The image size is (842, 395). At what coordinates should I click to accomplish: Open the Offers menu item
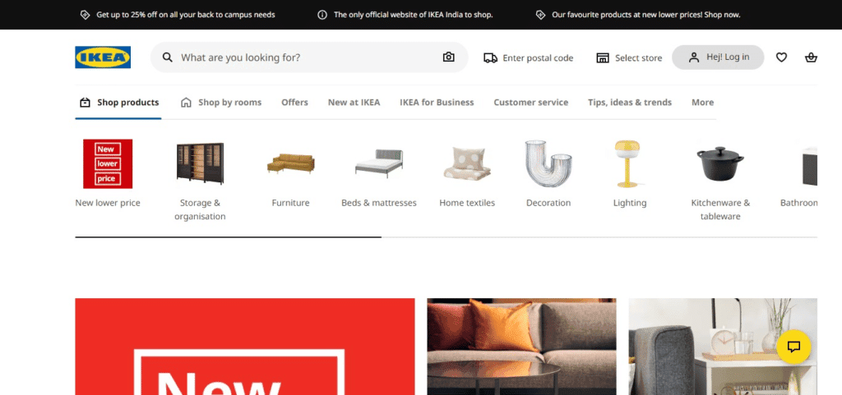coord(295,103)
